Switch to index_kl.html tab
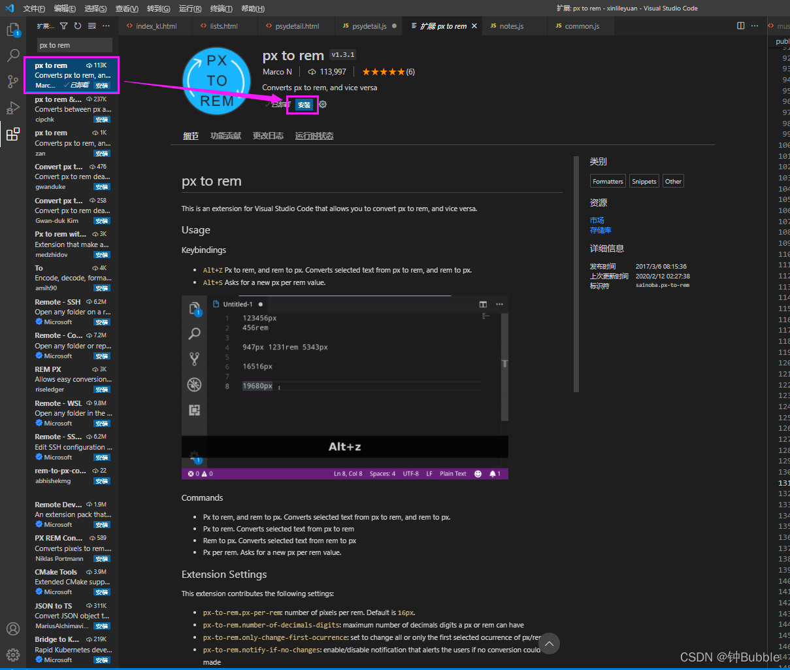The height and width of the screenshot is (670, 790). (156, 26)
